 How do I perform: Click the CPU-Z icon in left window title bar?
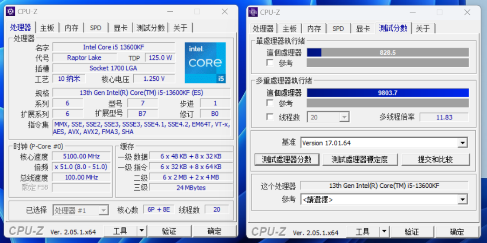point(10,11)
